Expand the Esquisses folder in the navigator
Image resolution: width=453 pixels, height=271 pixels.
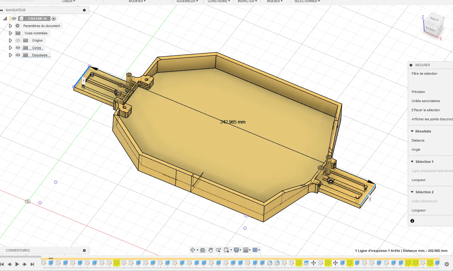[10, 55]
